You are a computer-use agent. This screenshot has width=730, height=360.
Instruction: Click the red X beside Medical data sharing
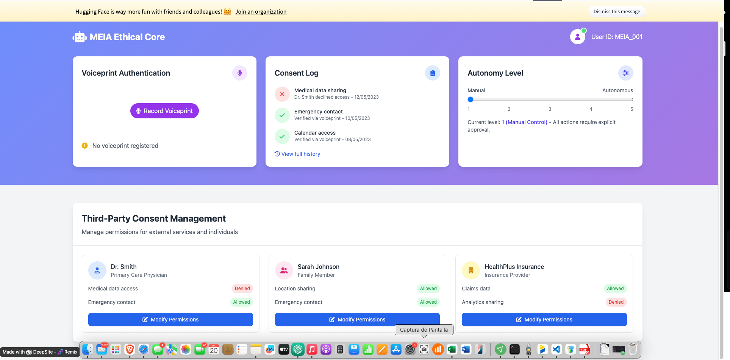click(282, 94)
